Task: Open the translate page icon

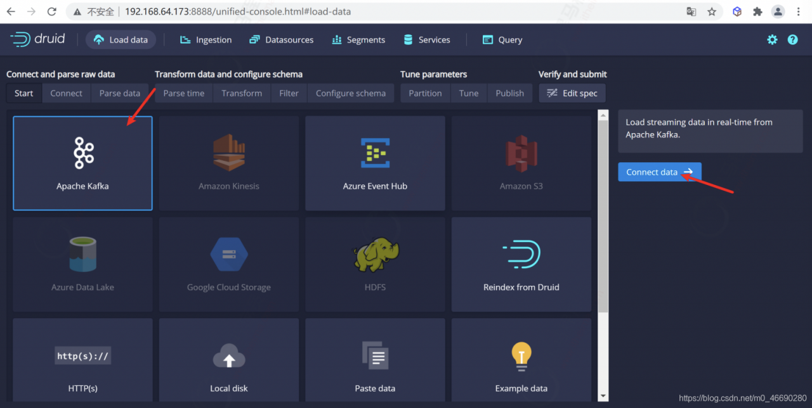Action: coord(691,11)
